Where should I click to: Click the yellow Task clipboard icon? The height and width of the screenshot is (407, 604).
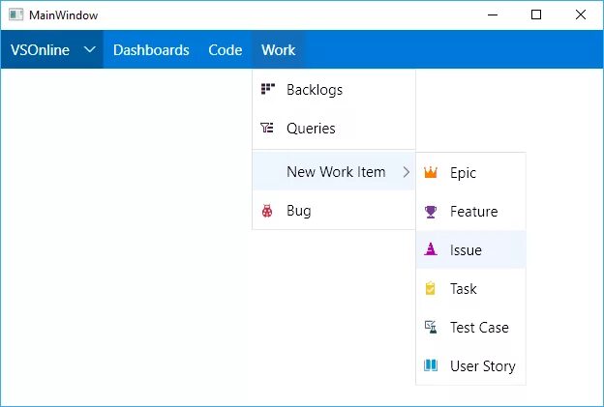[431, 289]
